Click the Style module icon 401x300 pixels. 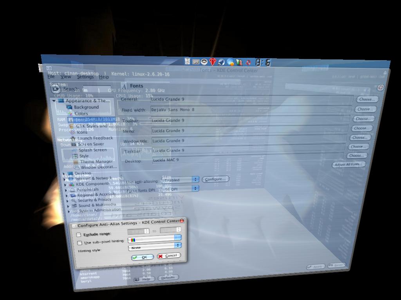coord(75,156)
